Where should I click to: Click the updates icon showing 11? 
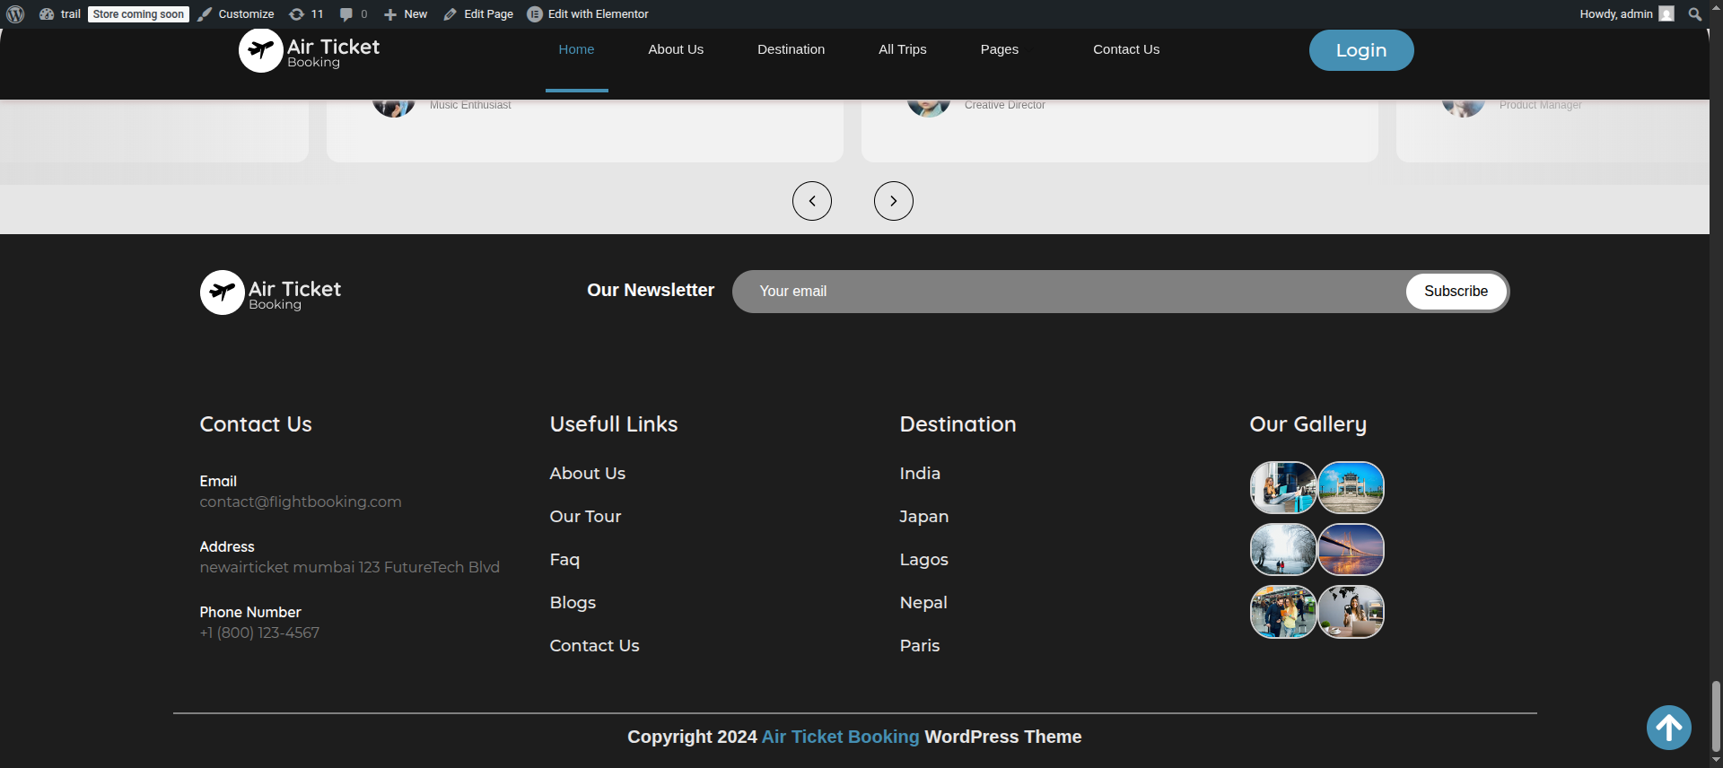coord(306,14)
